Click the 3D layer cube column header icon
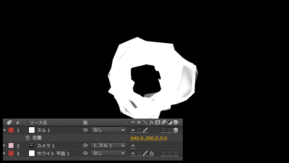Screen dimensions: 289x163 175,122
